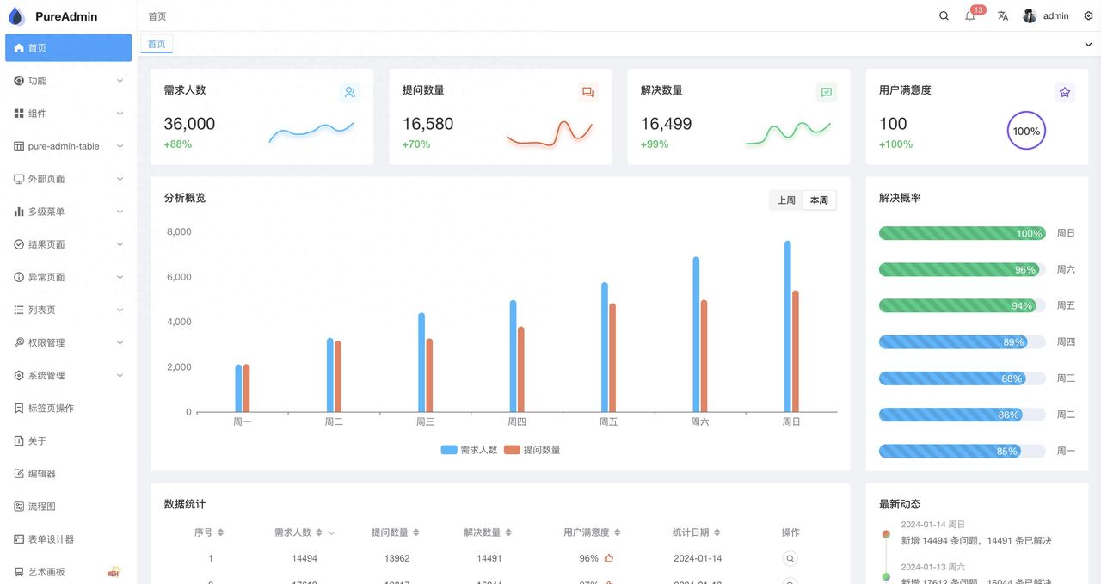Switch chart to 上周 view

click(786, 200)
